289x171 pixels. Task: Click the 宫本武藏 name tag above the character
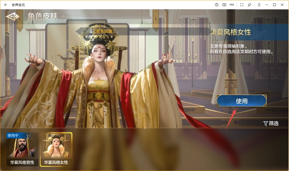point(104,32)
